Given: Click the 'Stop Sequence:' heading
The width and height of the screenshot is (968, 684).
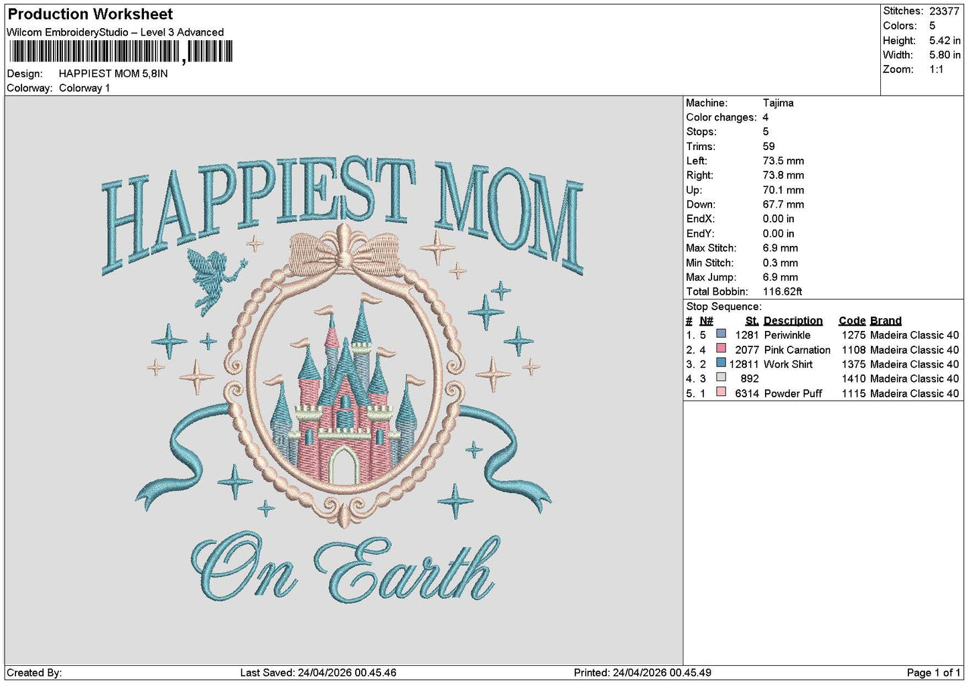Looking at the screenshot, I should (723, 307).
